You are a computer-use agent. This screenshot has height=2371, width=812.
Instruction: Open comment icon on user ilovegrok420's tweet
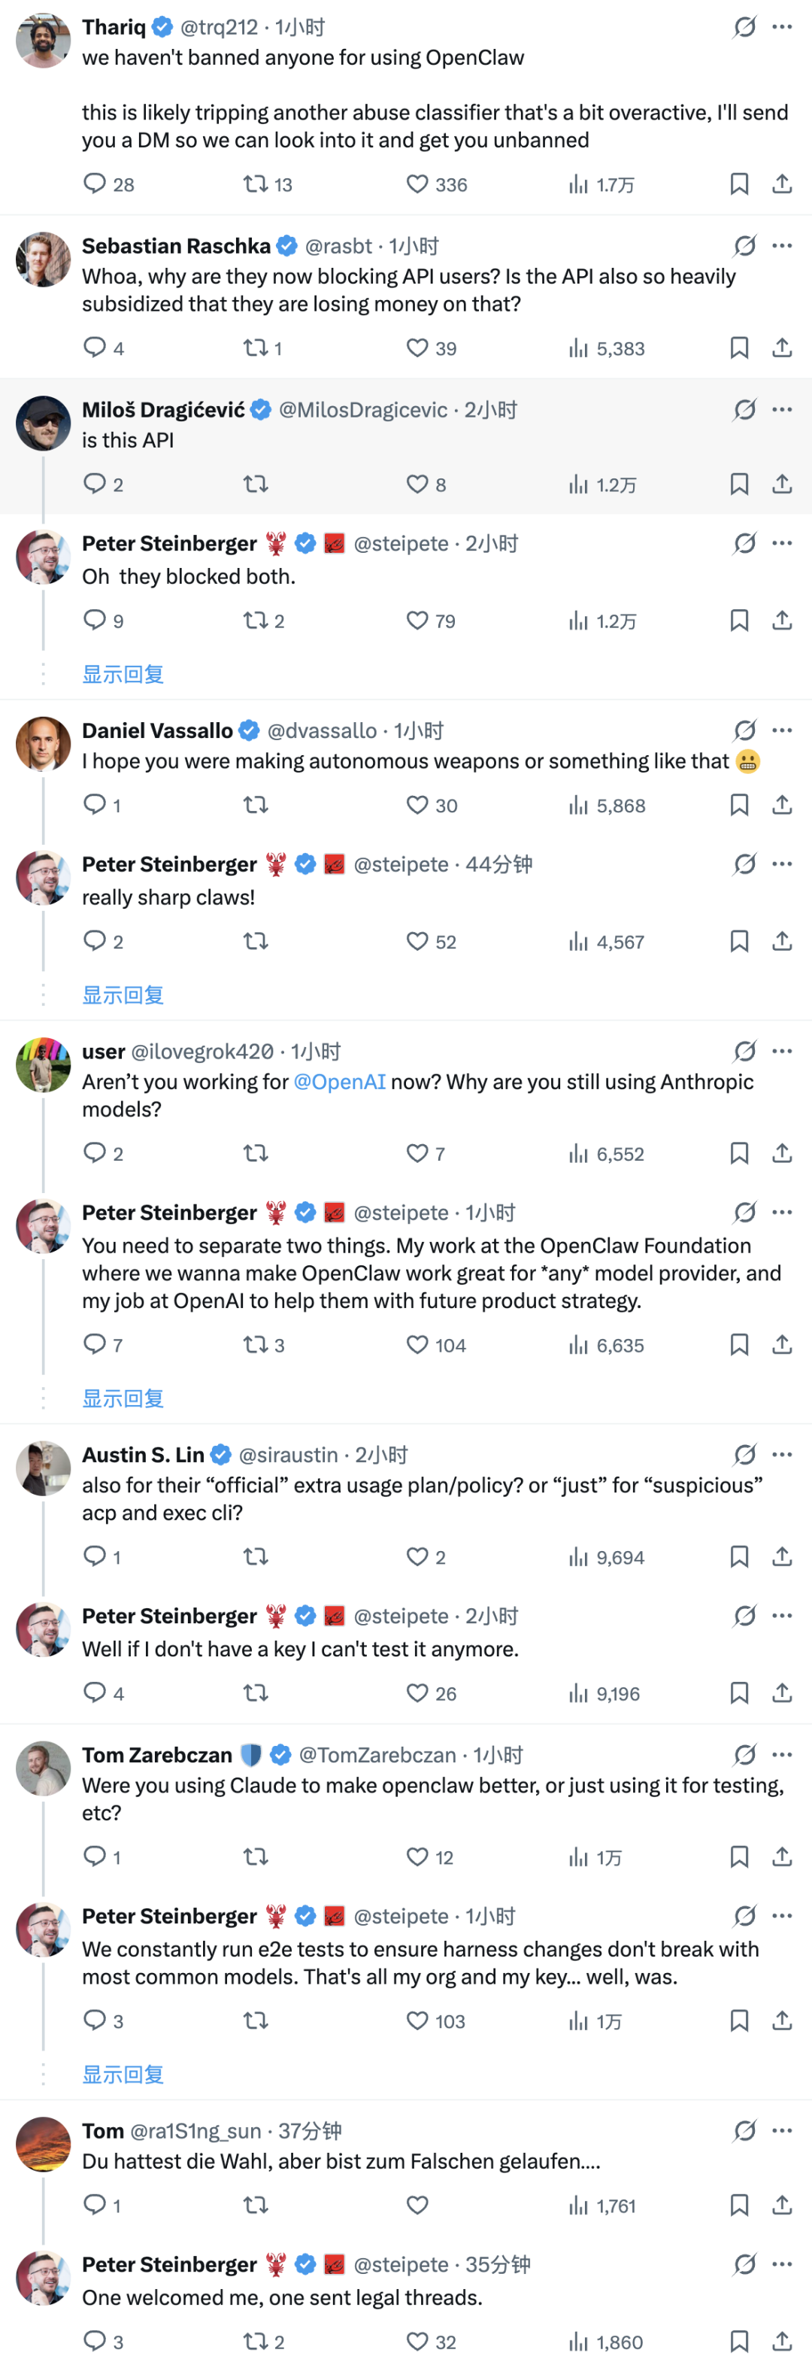click(95, 1152)
